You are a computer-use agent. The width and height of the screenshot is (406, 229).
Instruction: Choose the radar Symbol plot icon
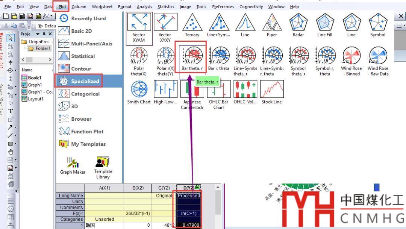378,26
